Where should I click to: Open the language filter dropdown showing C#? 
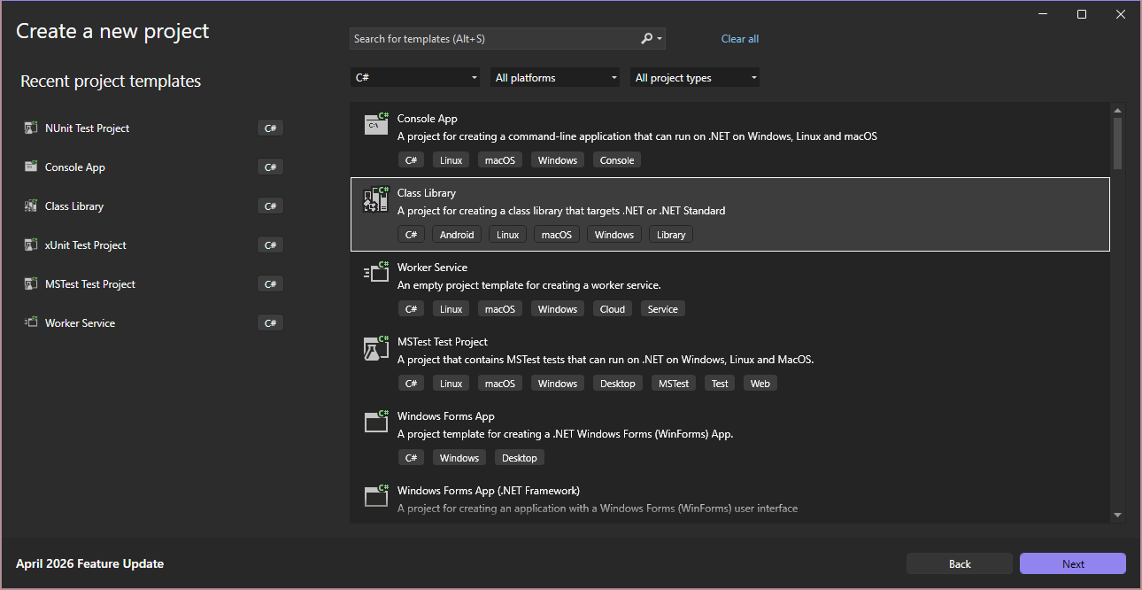415,78
